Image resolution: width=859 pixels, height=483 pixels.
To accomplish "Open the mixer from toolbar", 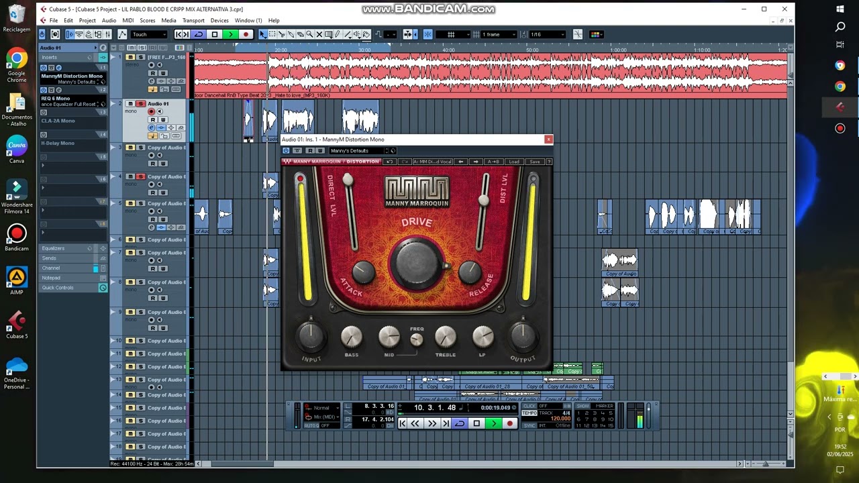I will (107, 34).
